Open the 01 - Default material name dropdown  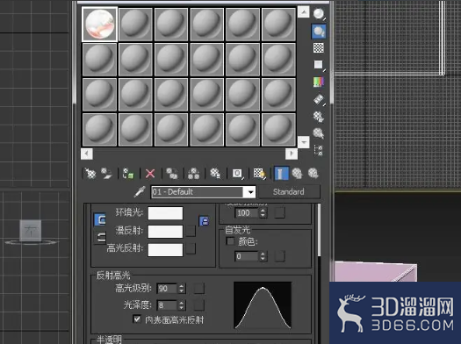click(x=250, y=192)
